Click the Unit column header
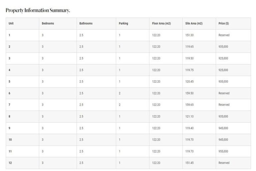The image size is (256, 171). pyautogui.click(x=11, y=23)
